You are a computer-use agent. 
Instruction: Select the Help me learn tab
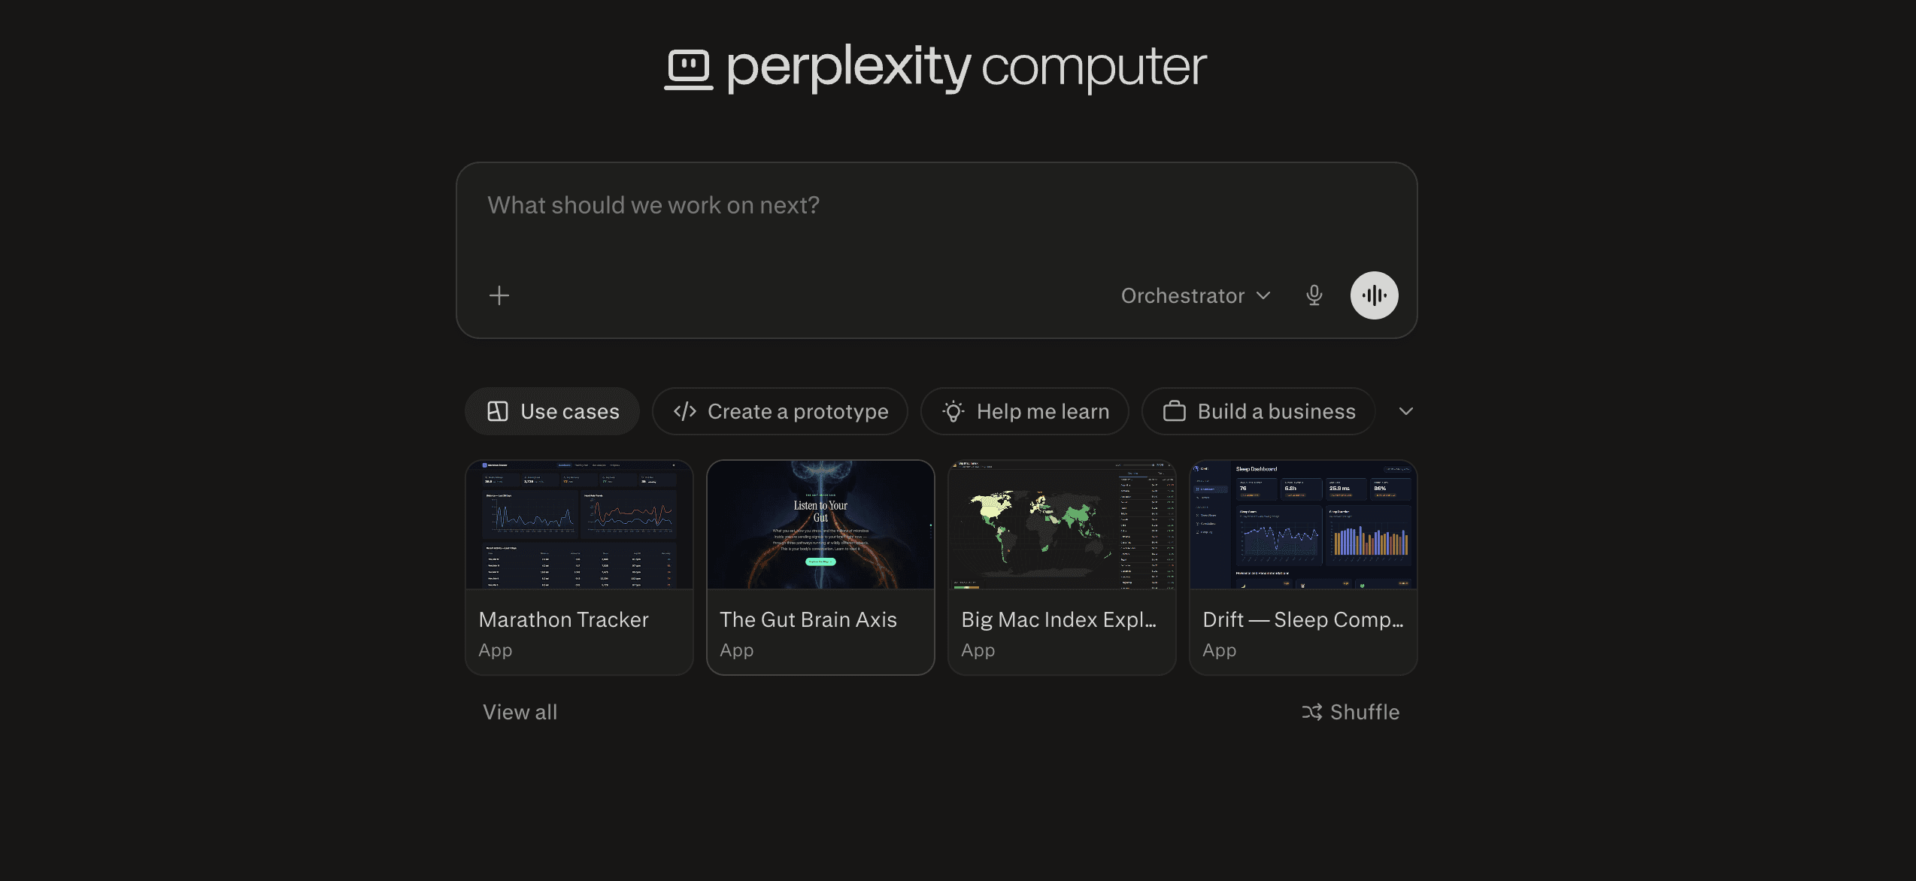coord(1024,411)
